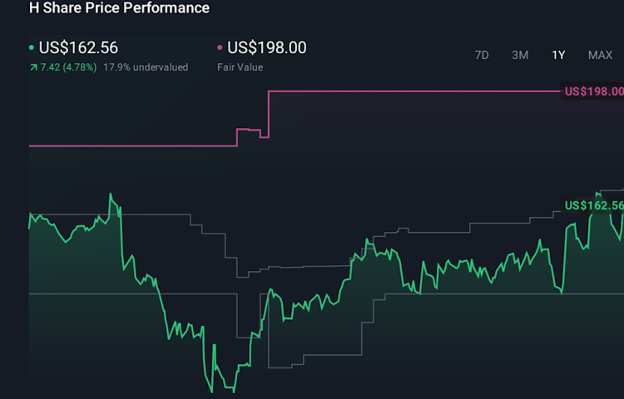Click the 17.9% undervalued text
Screen dimensions: 624x399
click(x=146, y=66)
